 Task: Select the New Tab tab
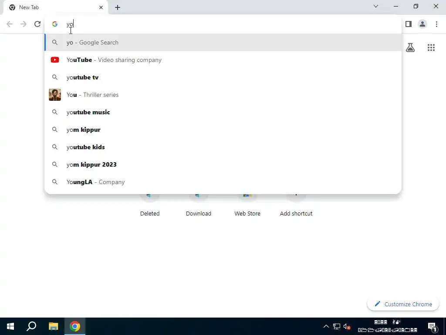pos(55,7)
